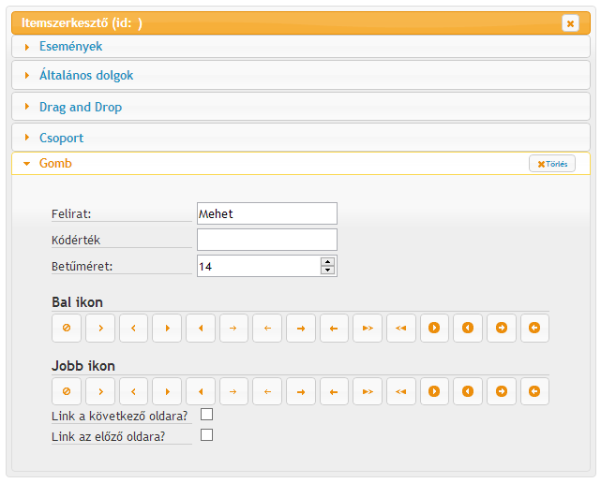Select the circled left arrow in Bal ikon
The width and height of the screenshot is (601, 483).
tap(535, 328)
